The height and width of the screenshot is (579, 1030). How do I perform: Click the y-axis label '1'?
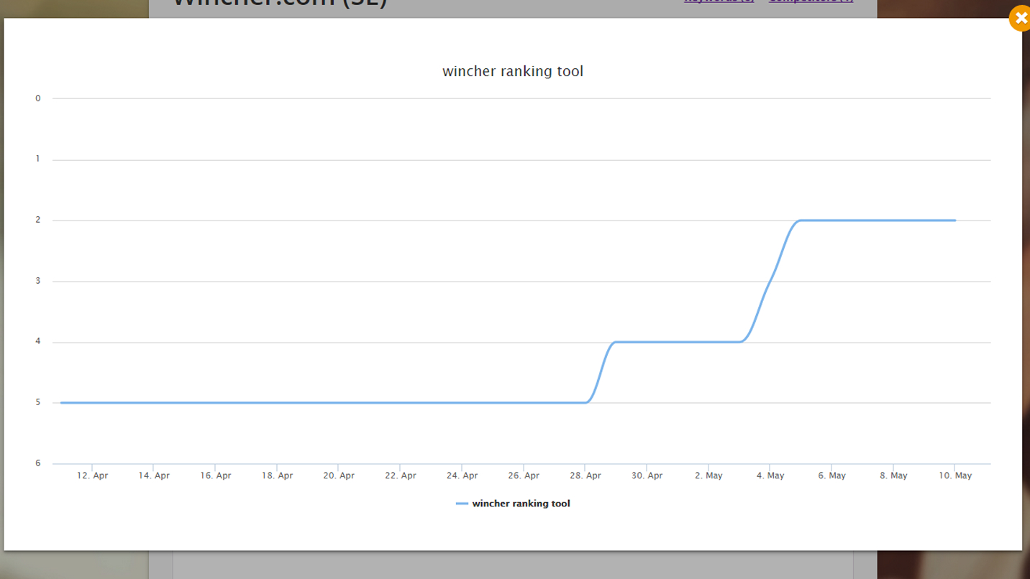point(38,159)
